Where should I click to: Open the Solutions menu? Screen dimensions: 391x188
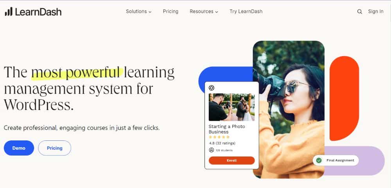tap(139, 11)
